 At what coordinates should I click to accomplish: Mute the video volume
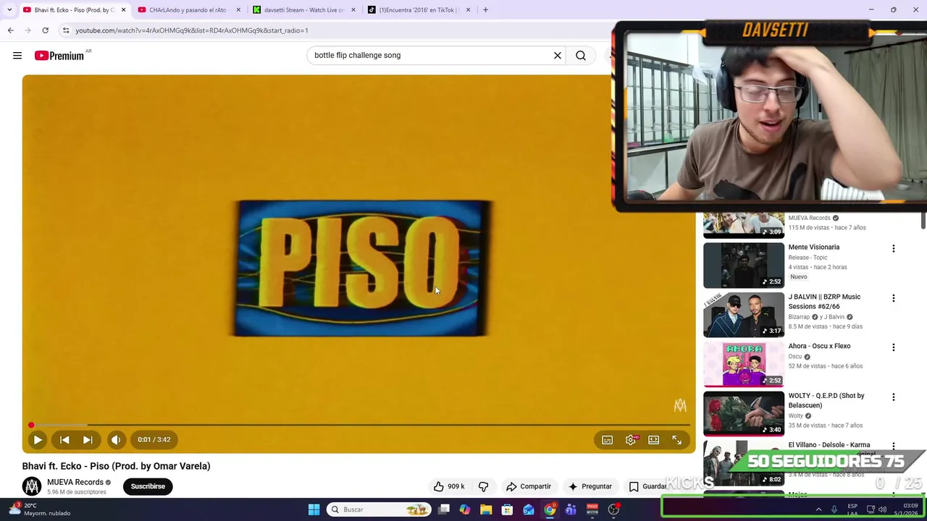[x=116, y=439]
